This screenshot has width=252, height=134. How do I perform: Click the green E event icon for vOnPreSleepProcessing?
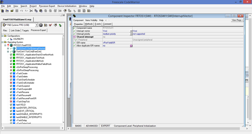coord(14,67)
